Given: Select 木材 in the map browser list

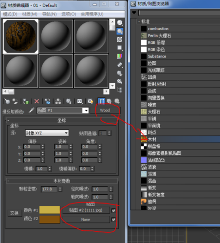Looking at the screenshot, I should click(x=180, y=139).
